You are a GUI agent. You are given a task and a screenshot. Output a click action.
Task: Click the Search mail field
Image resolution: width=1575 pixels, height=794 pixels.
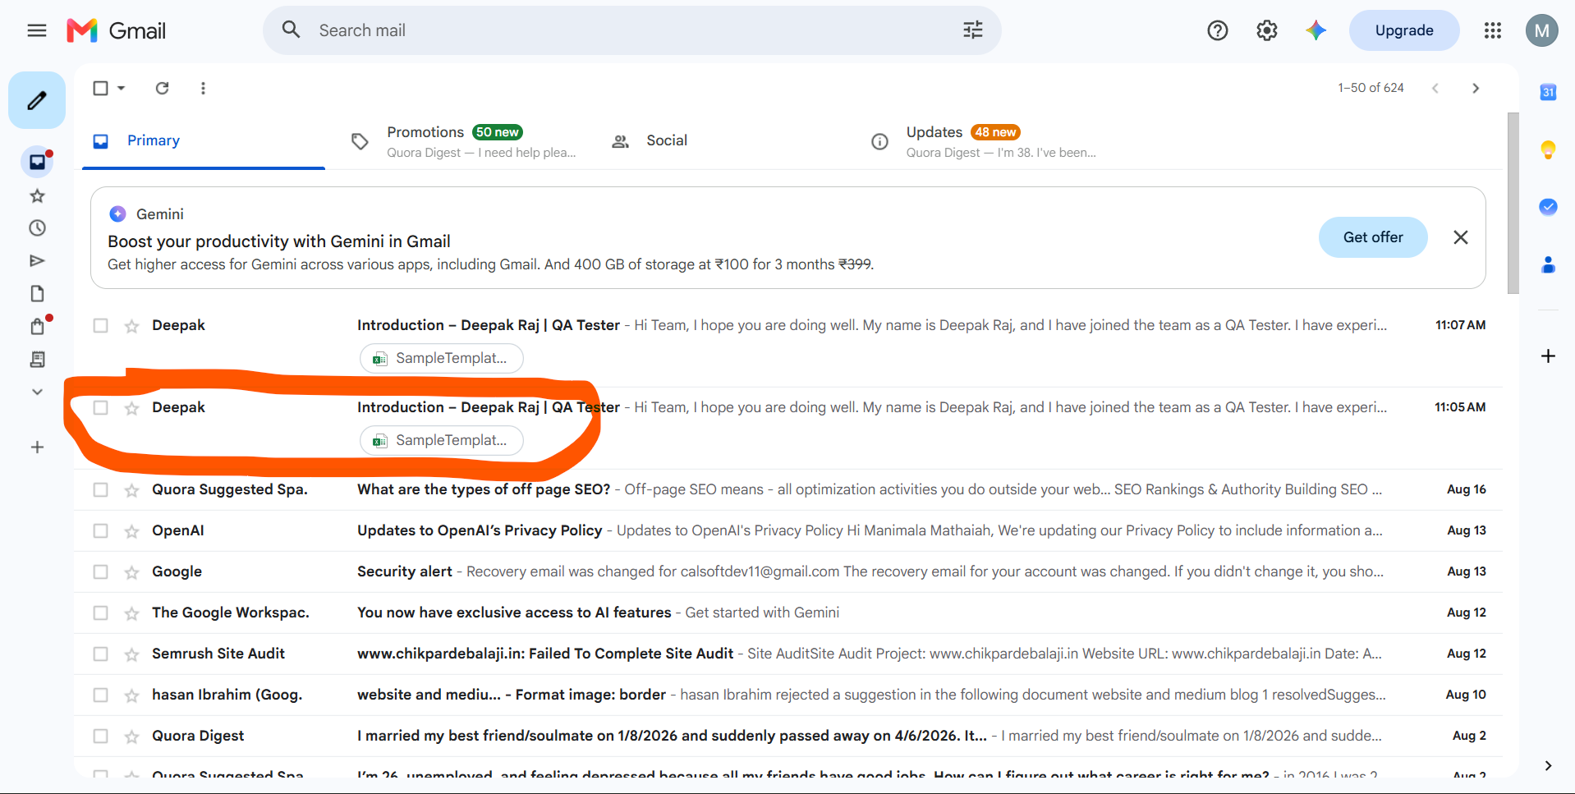[632, 30]
